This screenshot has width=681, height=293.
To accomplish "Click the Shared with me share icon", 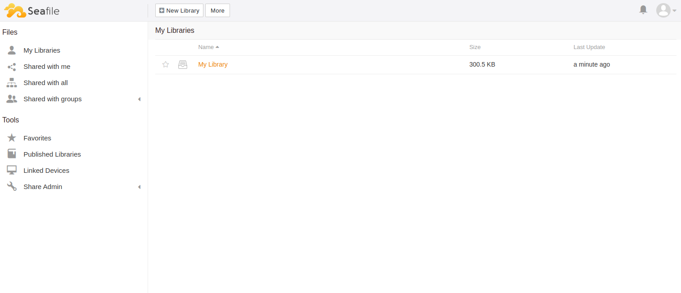I will point(12,67).
